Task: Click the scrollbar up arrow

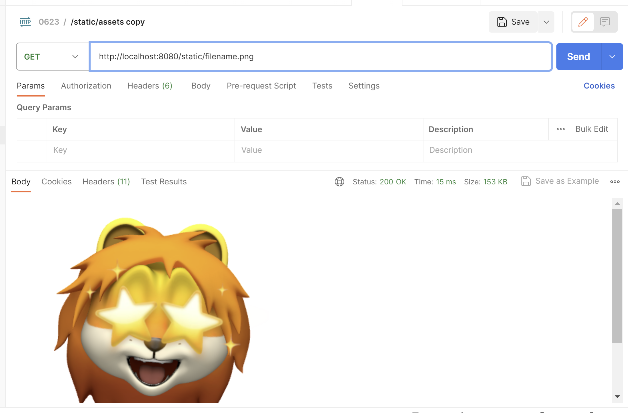Action: tap(617, 203)
